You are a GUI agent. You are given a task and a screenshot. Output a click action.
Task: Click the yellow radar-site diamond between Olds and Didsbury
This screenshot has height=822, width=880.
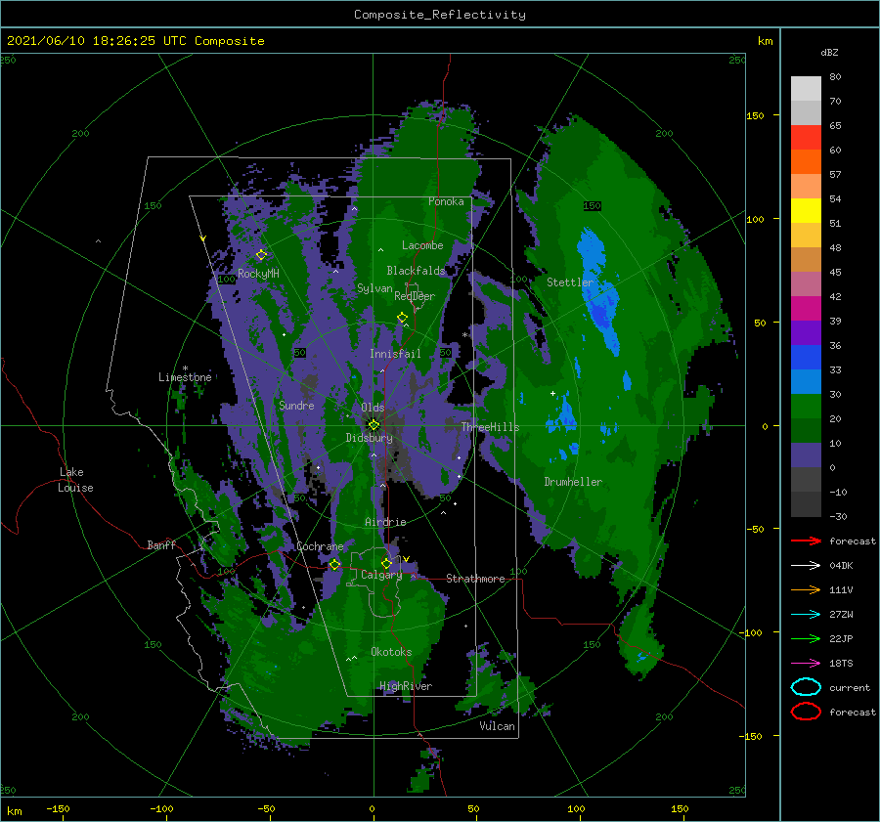[374, 425]
